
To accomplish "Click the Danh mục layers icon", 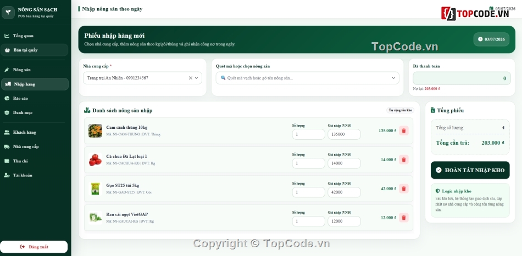I will click(x=7, y=112).
